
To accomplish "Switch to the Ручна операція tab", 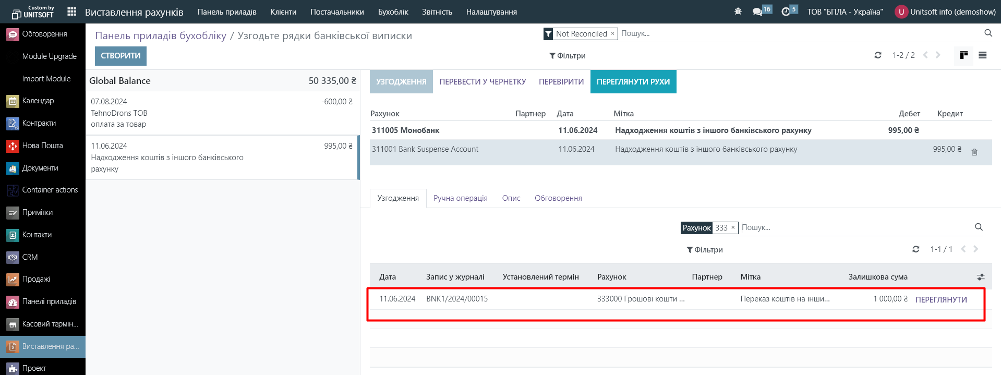I will [x=460, y=198].
